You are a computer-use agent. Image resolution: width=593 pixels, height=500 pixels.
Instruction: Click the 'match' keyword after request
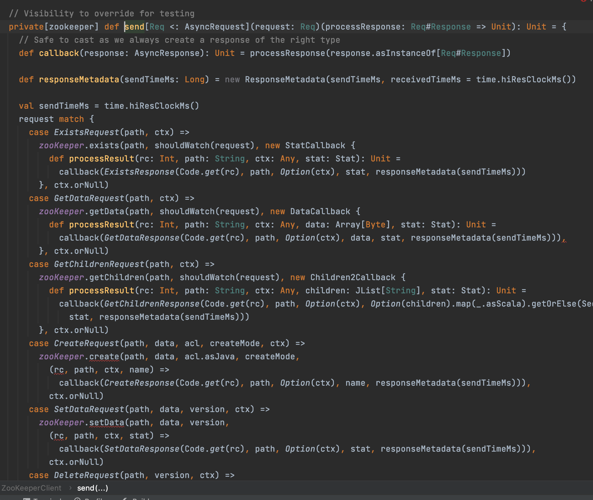[72, 119]
